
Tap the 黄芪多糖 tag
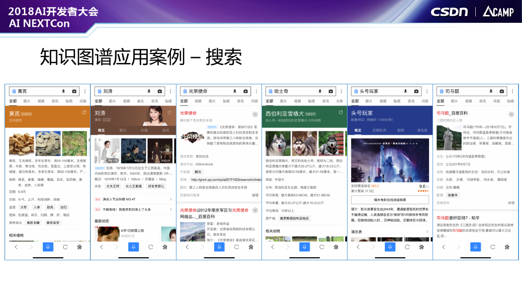[33, 223]
